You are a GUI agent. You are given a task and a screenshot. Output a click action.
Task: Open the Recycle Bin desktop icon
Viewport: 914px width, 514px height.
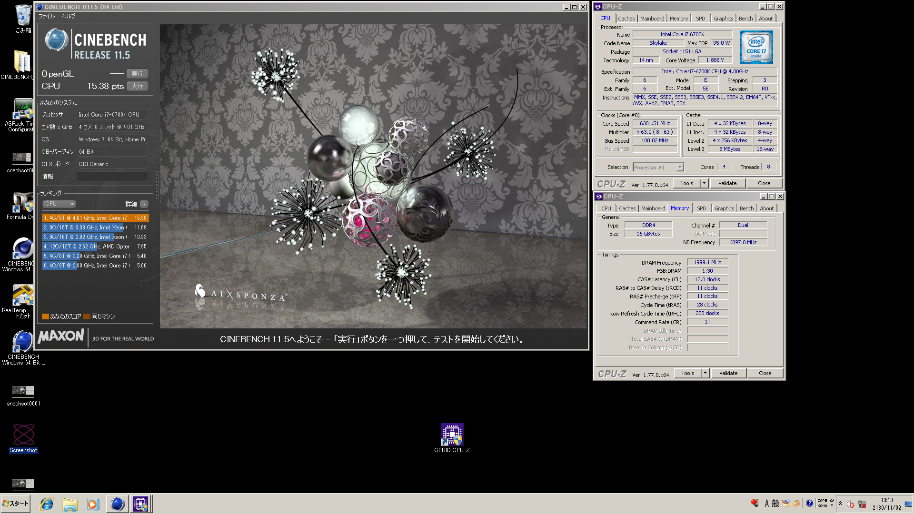(23, 19)
